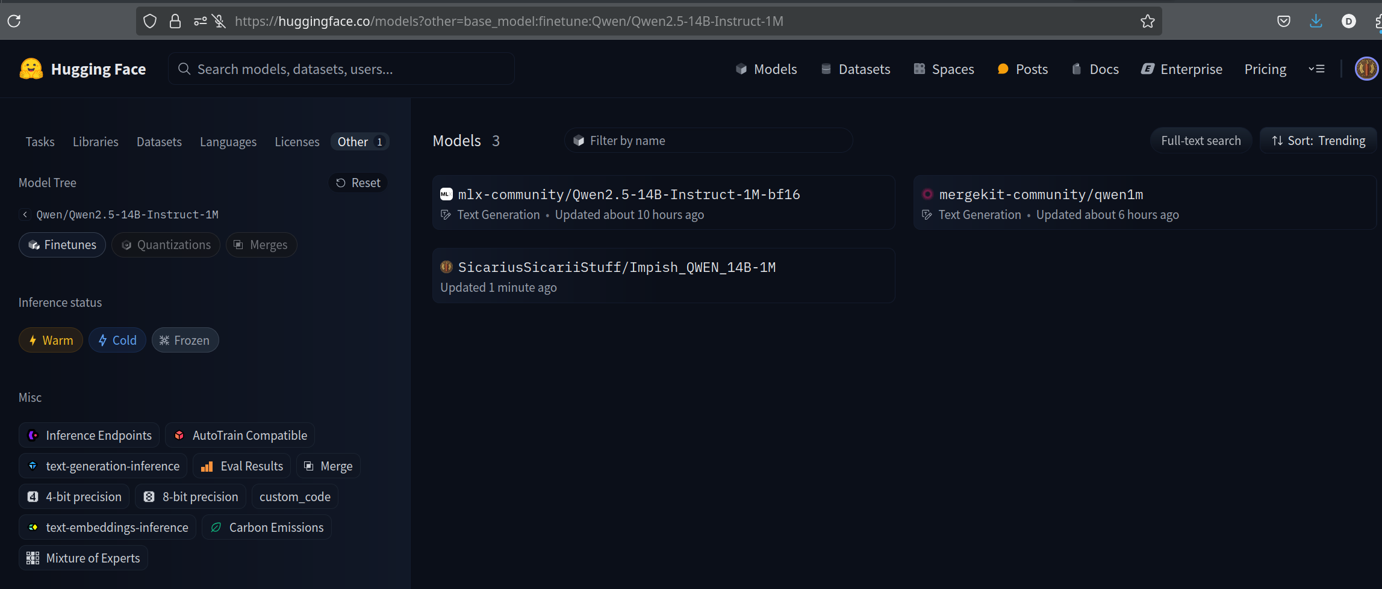Open the user profile avatar
This screenshot has height=589, width=1382.
1366,69
